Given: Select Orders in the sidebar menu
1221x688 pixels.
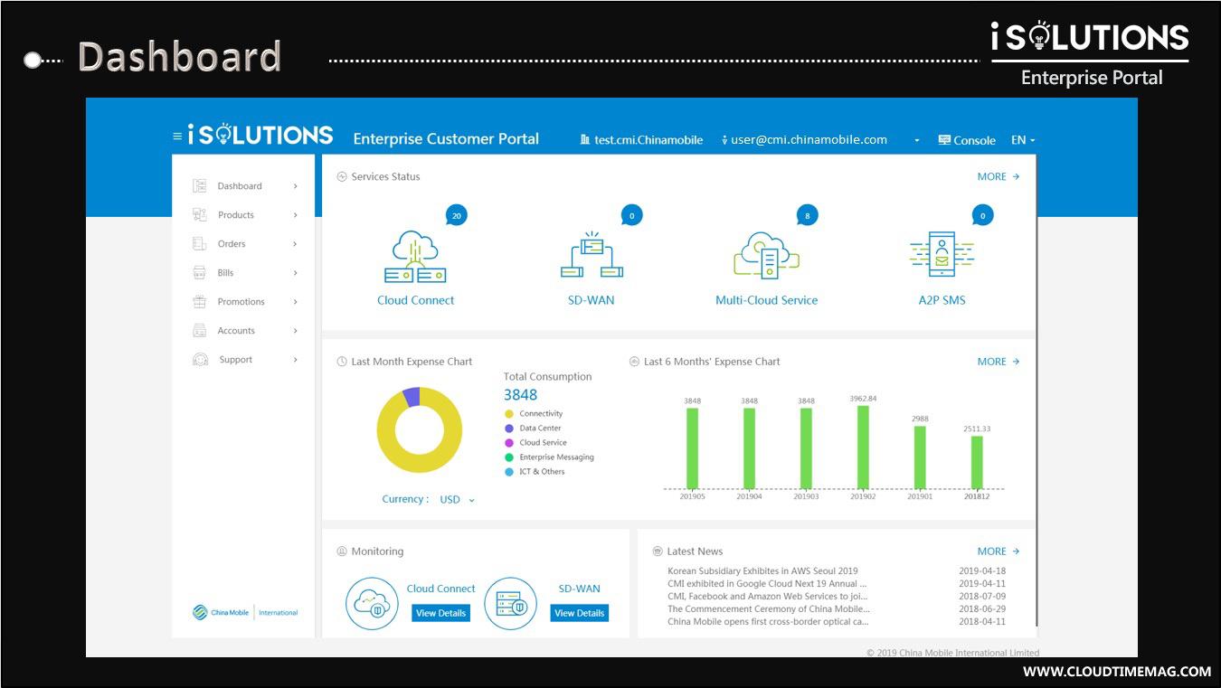Looking at the screenshot, I should click(x=232, y=244).
